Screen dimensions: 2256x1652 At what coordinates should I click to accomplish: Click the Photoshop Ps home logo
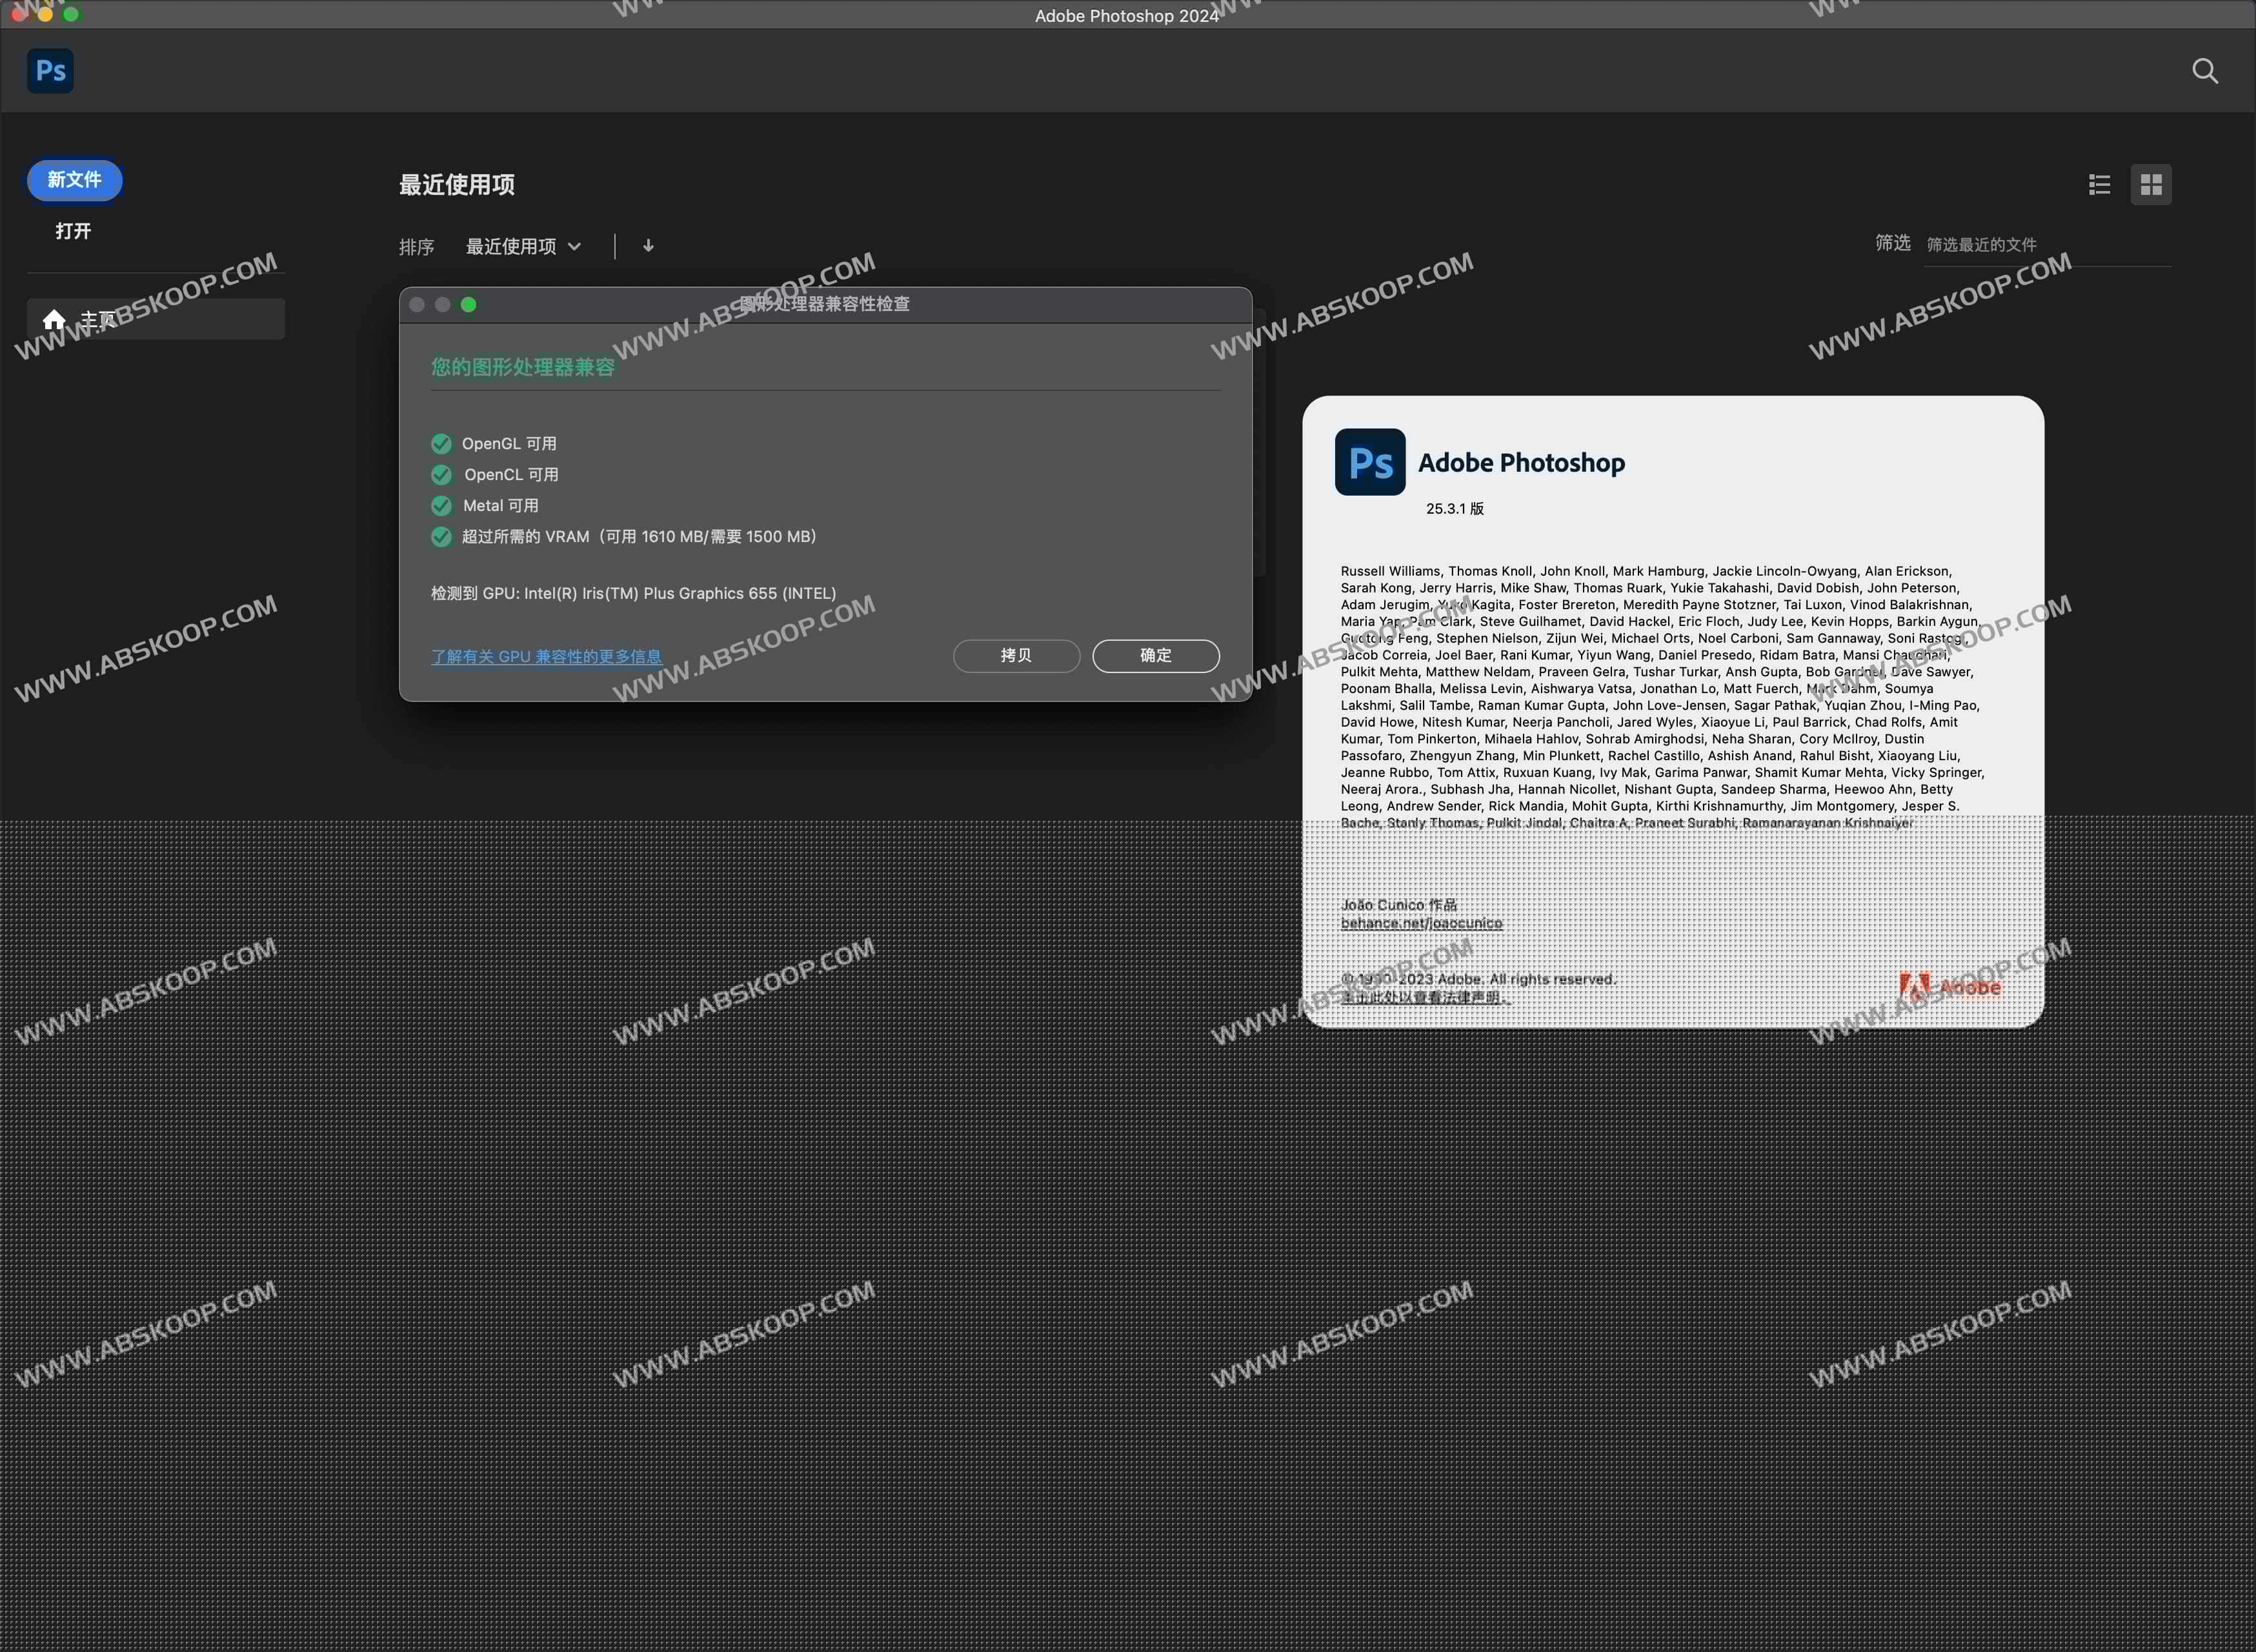pyautogui.click(x=50, y=70)
